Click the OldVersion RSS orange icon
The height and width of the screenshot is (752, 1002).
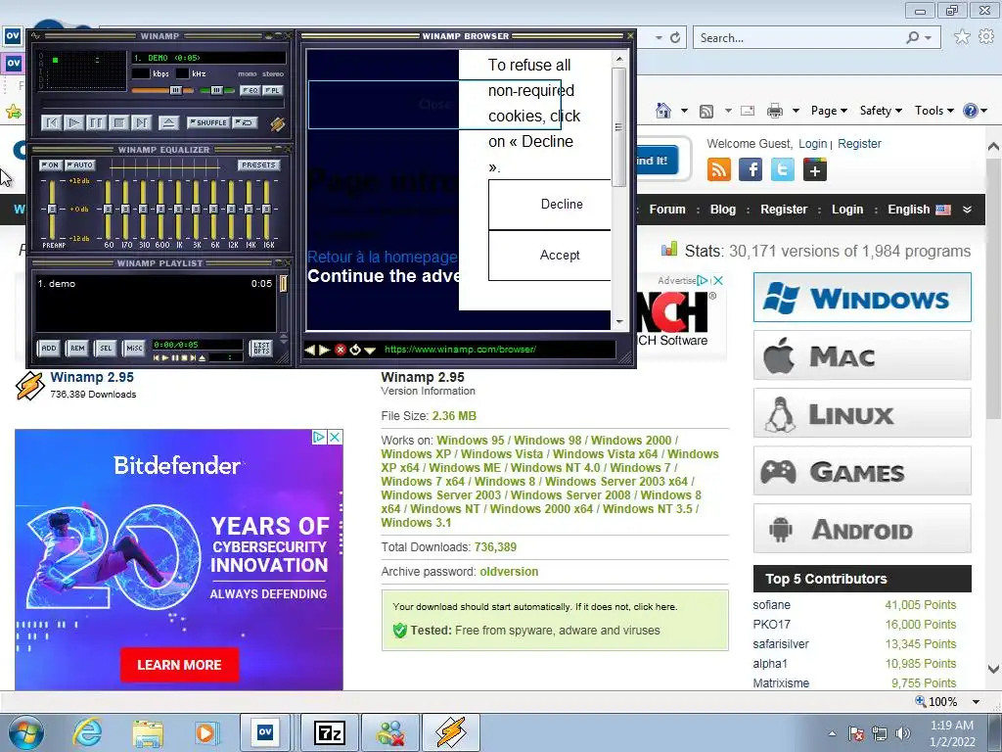pos(719,170)
